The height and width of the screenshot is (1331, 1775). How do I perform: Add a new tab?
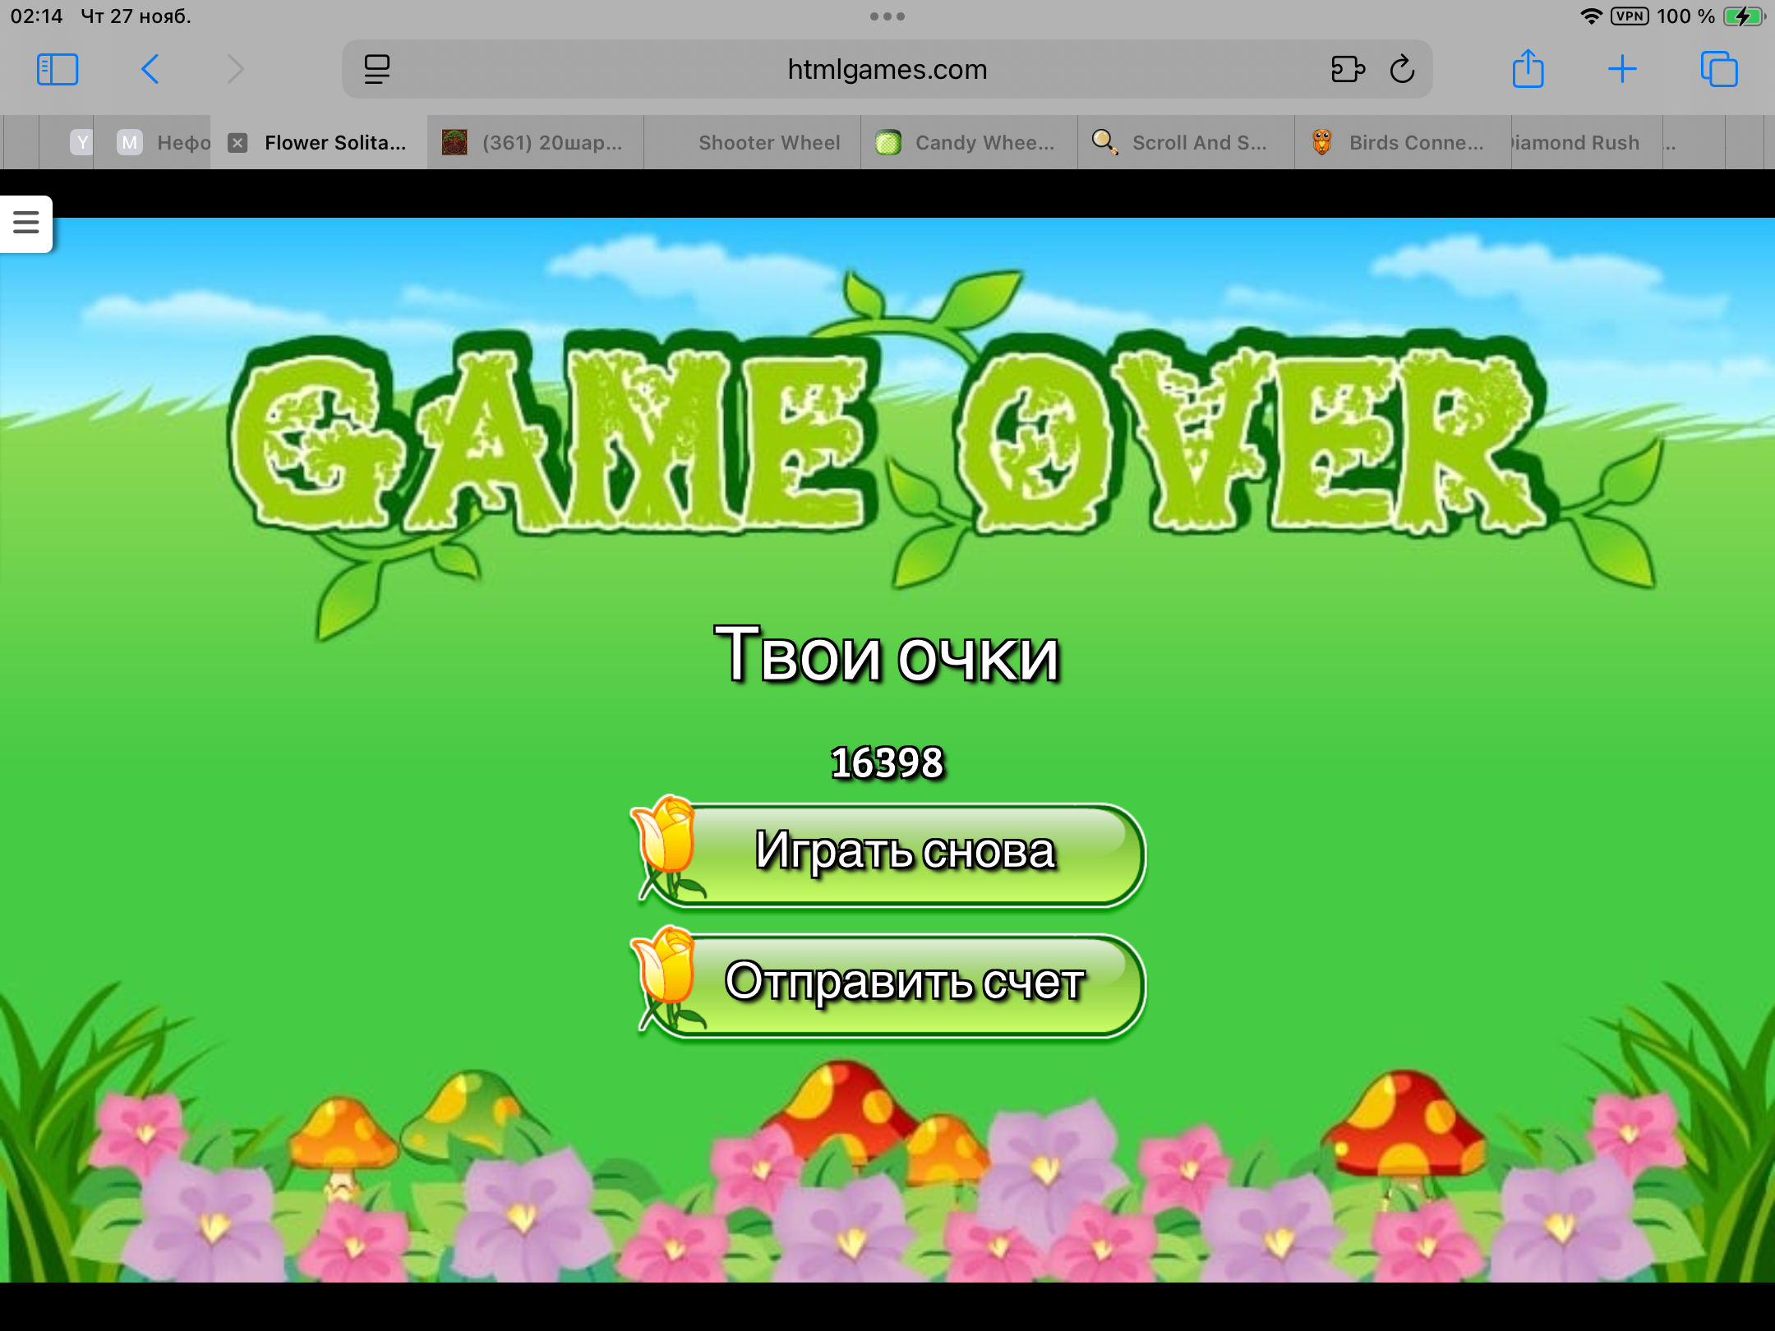coord(1621,70)
